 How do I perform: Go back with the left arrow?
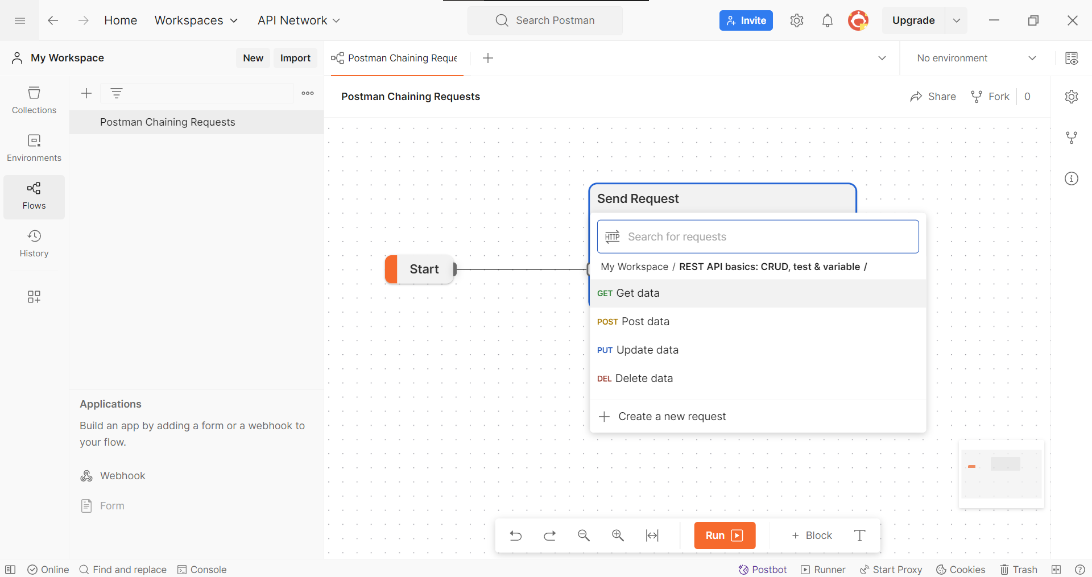pos(53,20)
